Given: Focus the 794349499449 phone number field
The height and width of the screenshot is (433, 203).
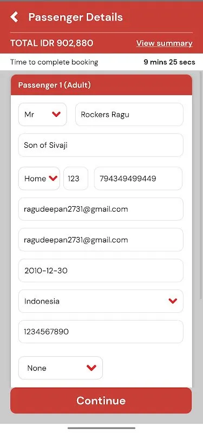Looking at the screenshot, I should (138, 179).
